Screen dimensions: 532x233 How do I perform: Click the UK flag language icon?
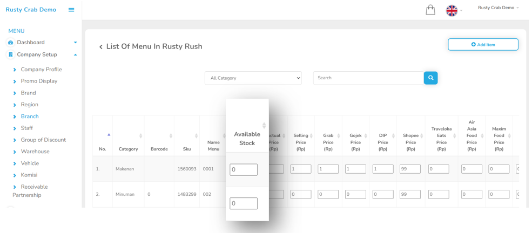[452, 10]
